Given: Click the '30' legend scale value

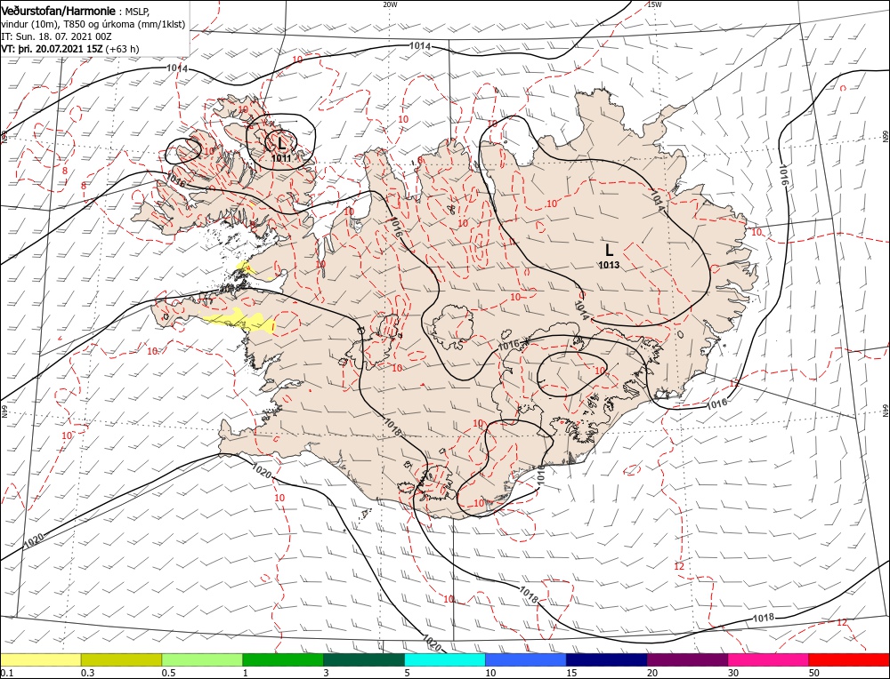Looking at the screenshot, I should coord(733,673).
